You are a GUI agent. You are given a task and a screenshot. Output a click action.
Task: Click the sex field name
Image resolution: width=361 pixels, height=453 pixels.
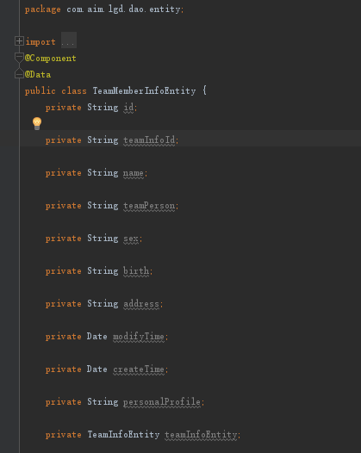[131, 239]
